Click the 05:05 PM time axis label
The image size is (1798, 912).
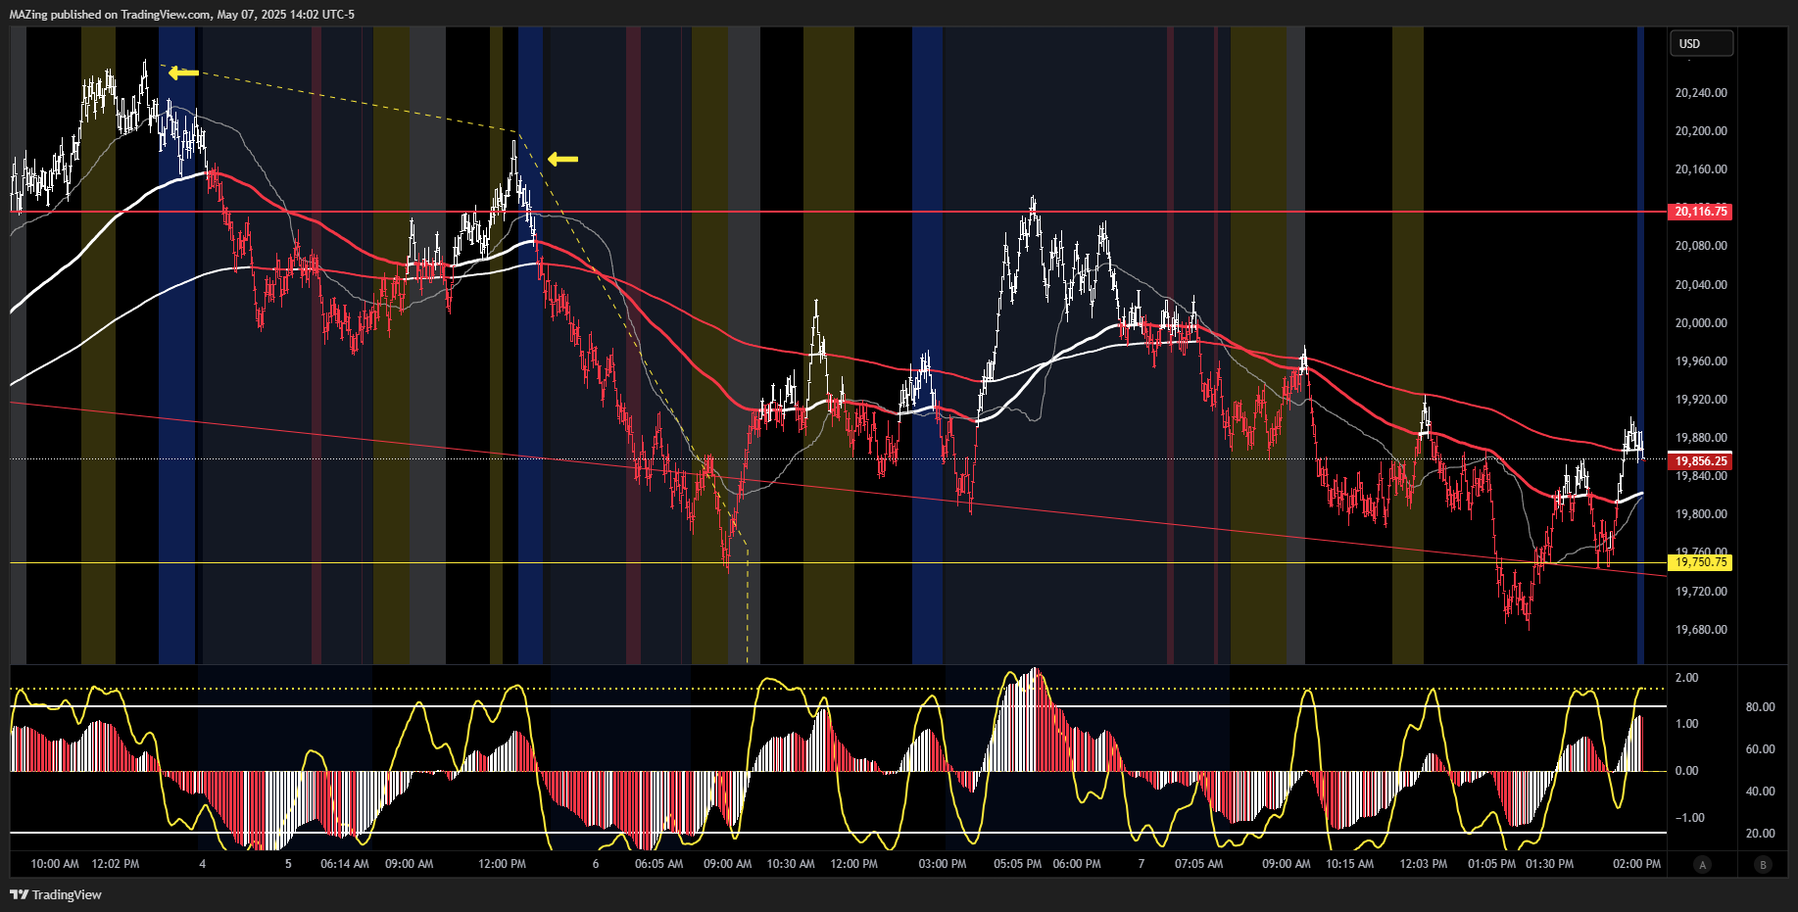click(1018, 864)
